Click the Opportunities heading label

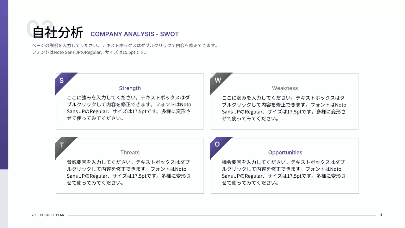[x=285, y=152]
